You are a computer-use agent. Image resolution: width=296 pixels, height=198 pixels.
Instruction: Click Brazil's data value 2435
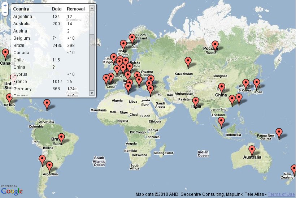point(57,46)
